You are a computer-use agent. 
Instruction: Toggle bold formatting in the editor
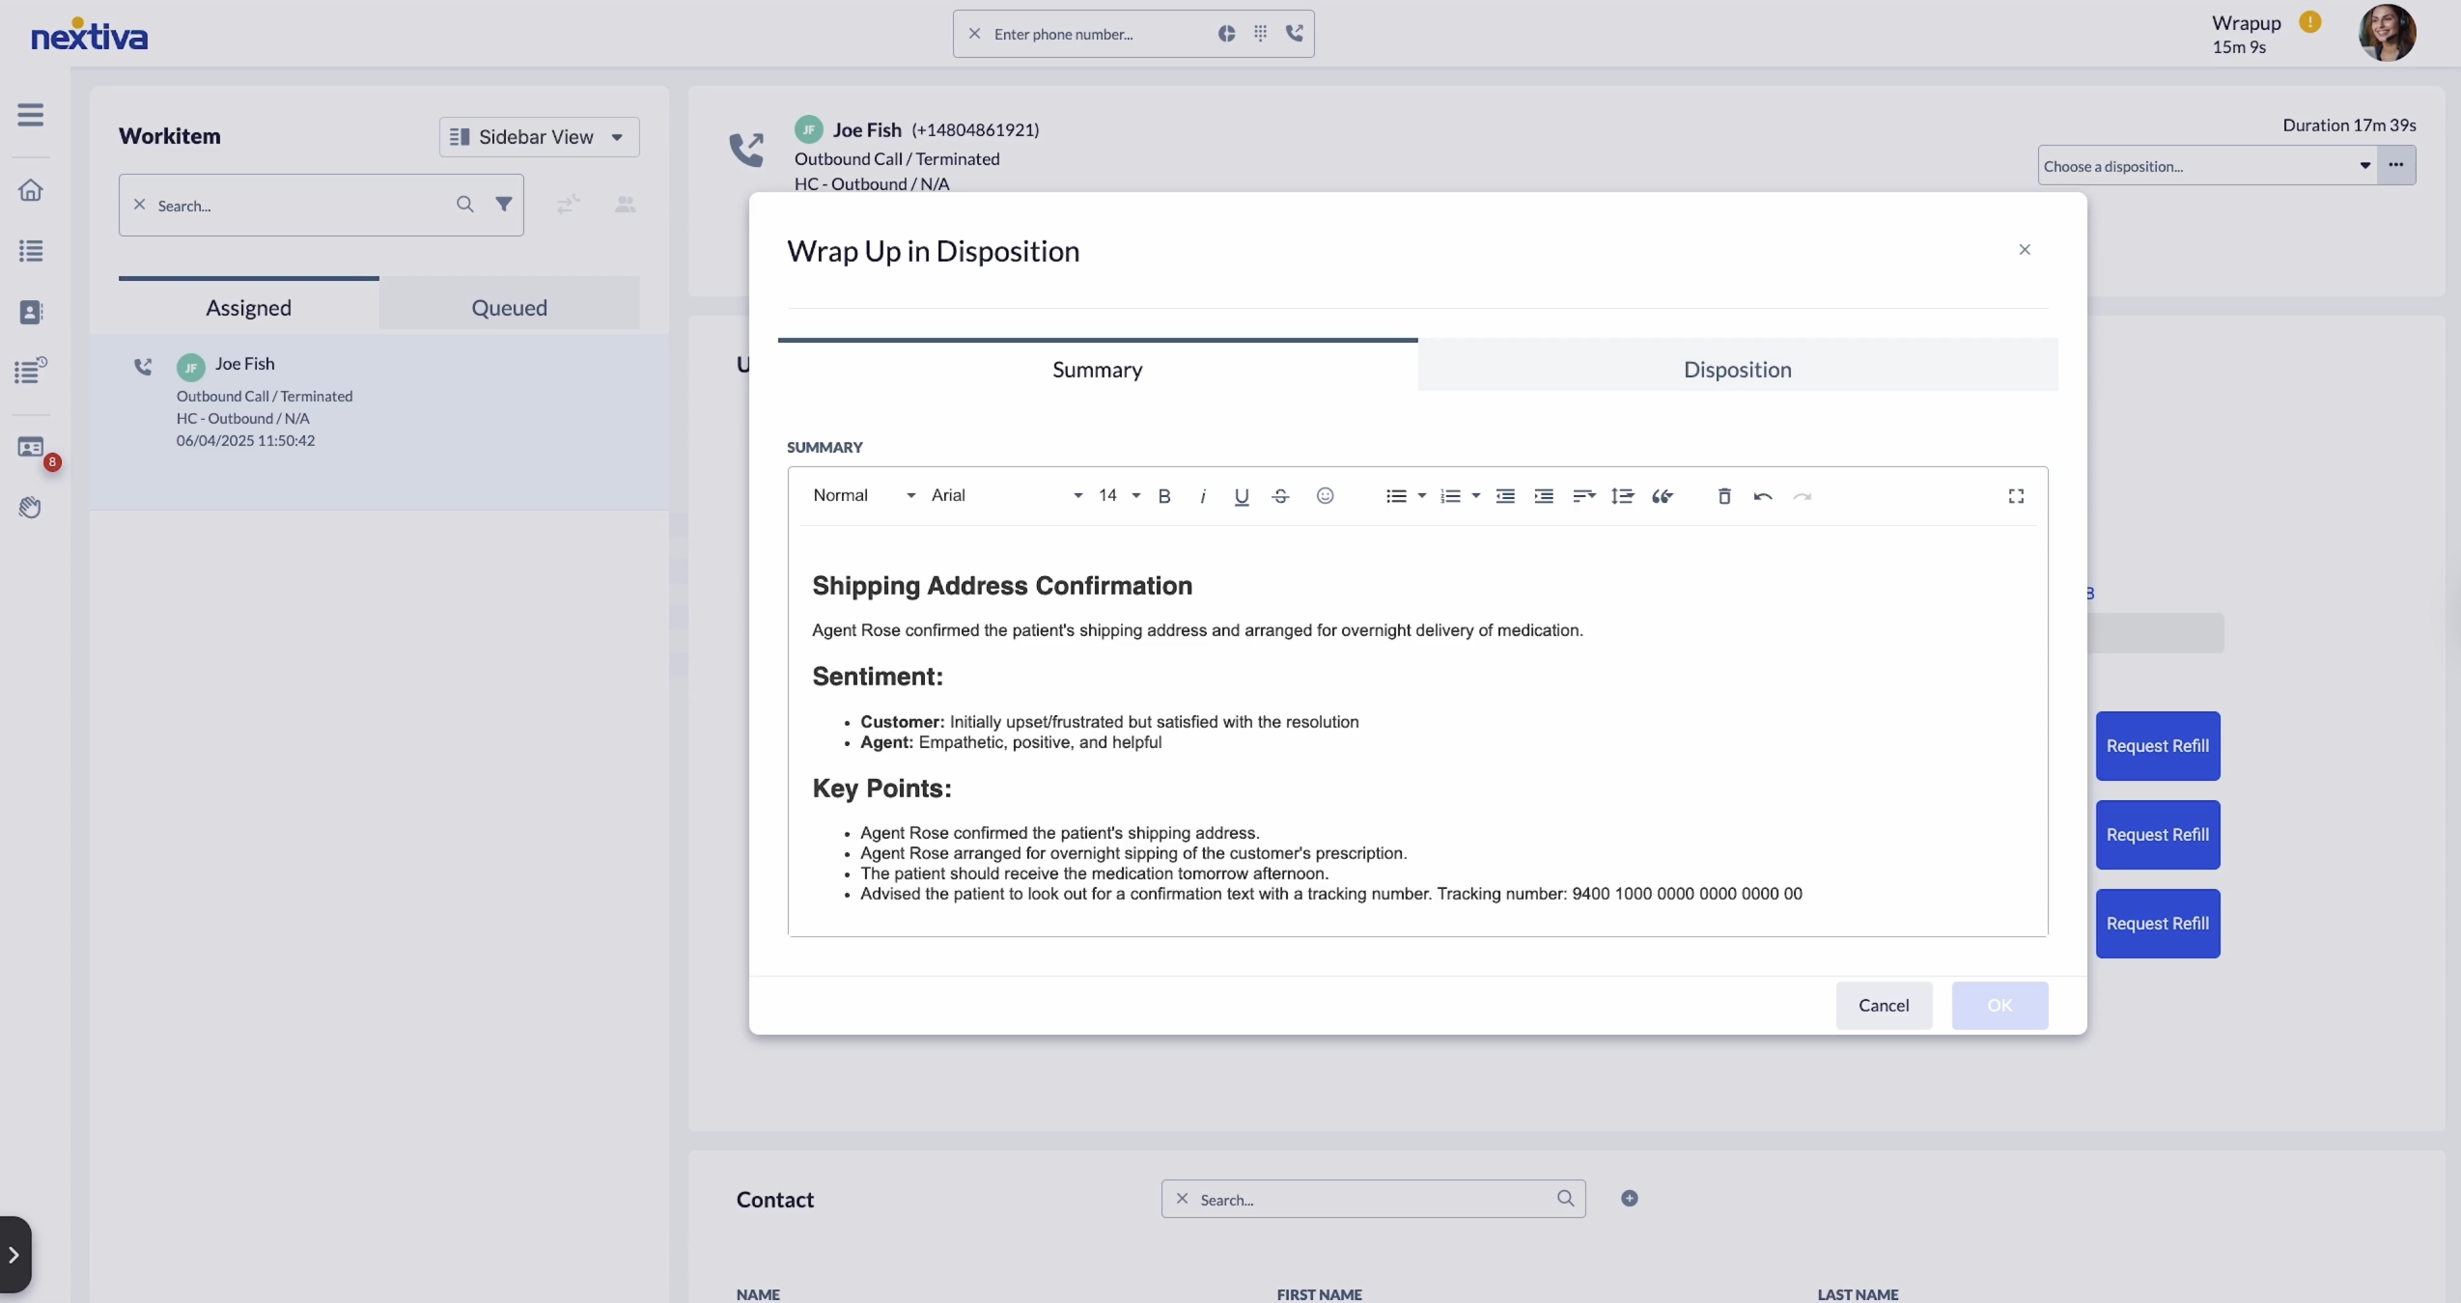coord(1164,496)
